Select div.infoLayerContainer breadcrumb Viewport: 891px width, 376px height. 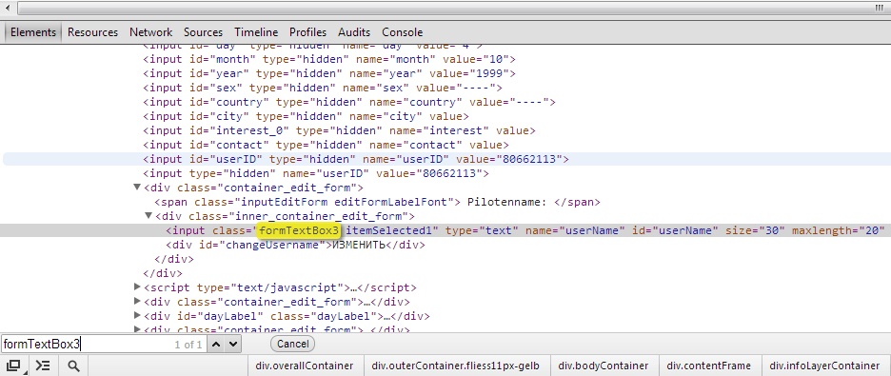[824, 366]
